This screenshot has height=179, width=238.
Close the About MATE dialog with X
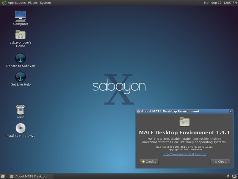click(x=231, y=111)
